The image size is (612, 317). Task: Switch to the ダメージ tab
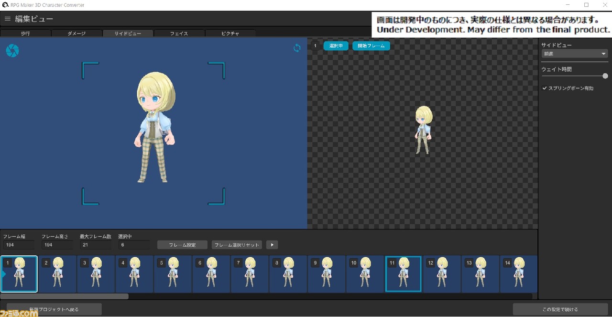76,33
